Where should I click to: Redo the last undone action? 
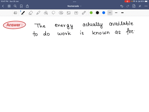pos(128,6)
